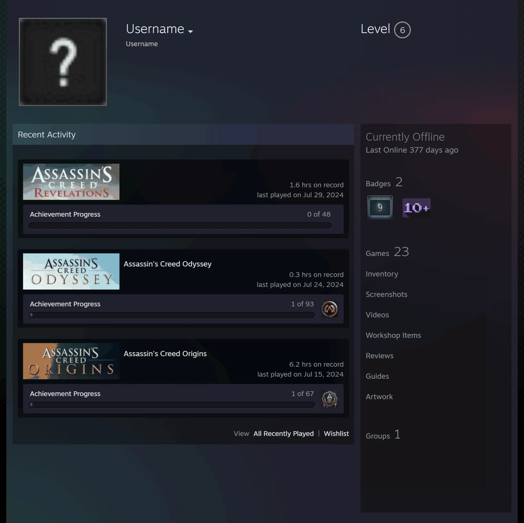Open the Badges 2 section
Screen dimensions: 524x523
[x=384, y=182]
